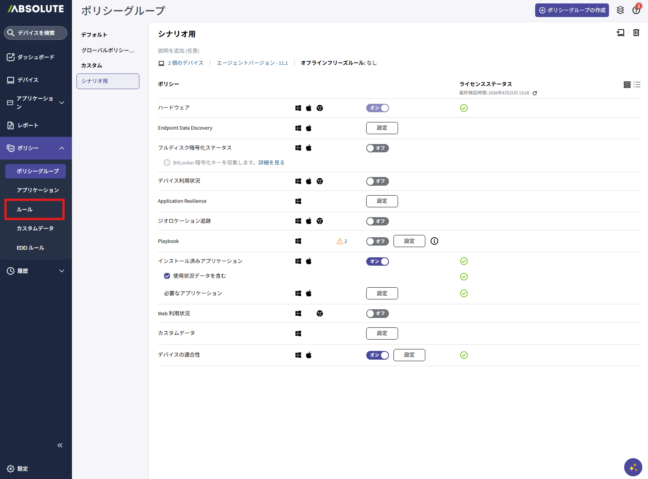Turn on the Playbook toggle
Viewport: 648px width, 479px height.
[378, 241]
